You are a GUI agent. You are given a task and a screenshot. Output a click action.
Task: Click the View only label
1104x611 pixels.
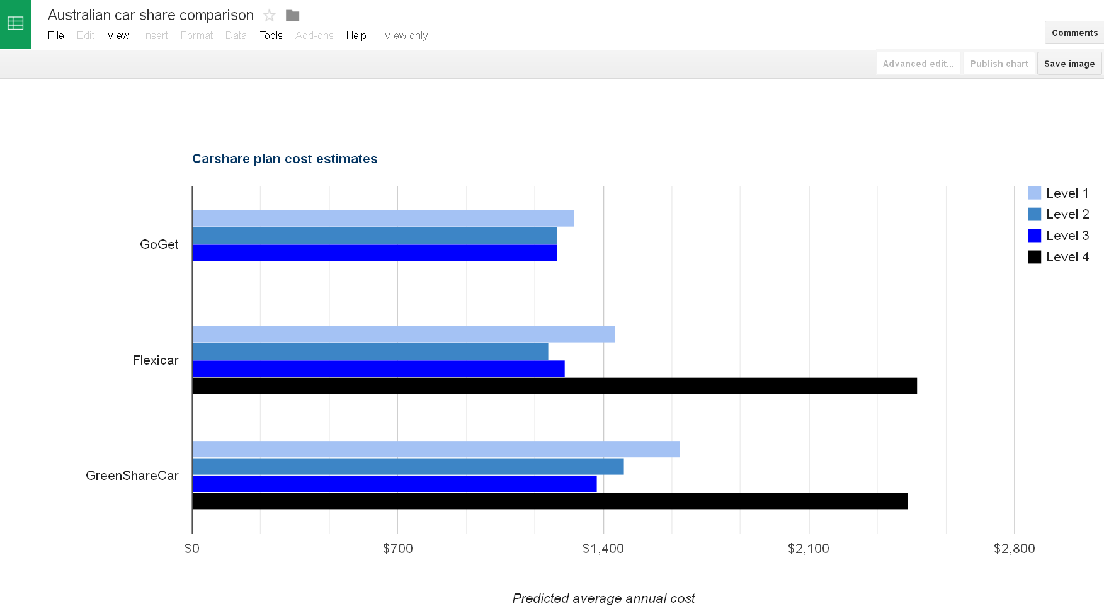pyautogui.click(x=406, y=35)
